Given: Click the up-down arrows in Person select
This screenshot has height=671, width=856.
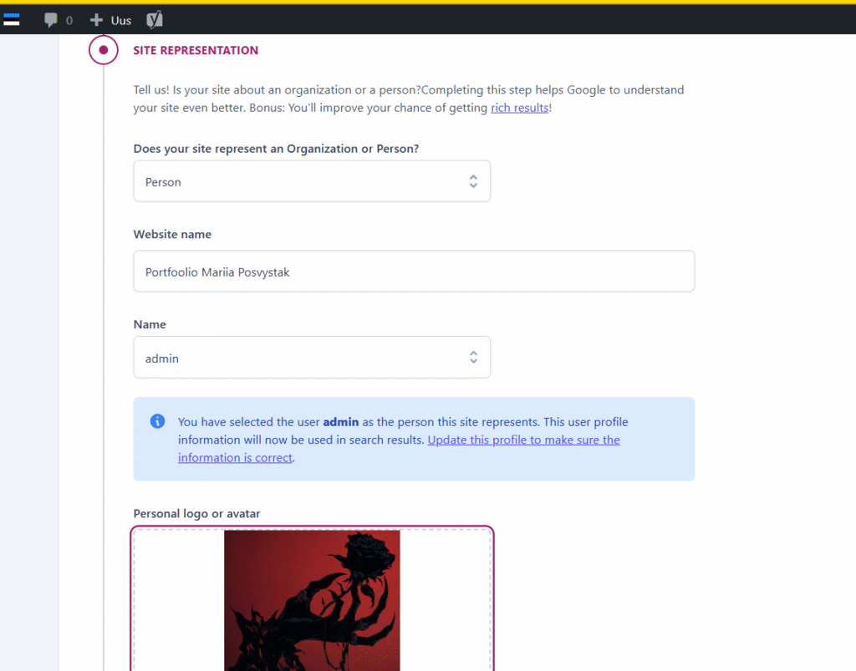Looking at the screenshot, I should pyautogui.click(x=473, y=181).
